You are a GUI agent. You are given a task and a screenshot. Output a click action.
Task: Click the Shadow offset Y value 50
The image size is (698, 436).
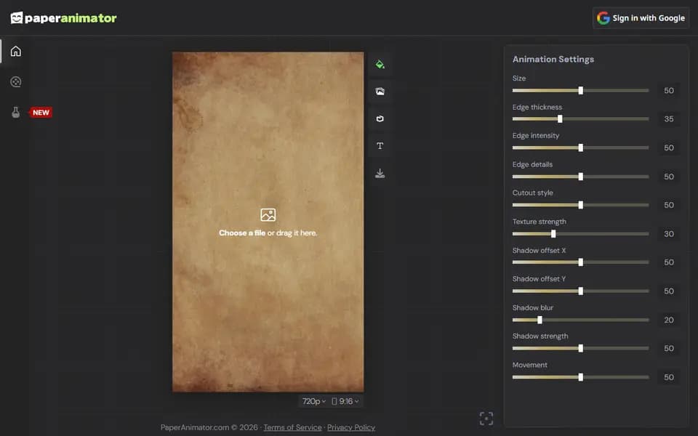pyautogui.click(x=669, y=291)
